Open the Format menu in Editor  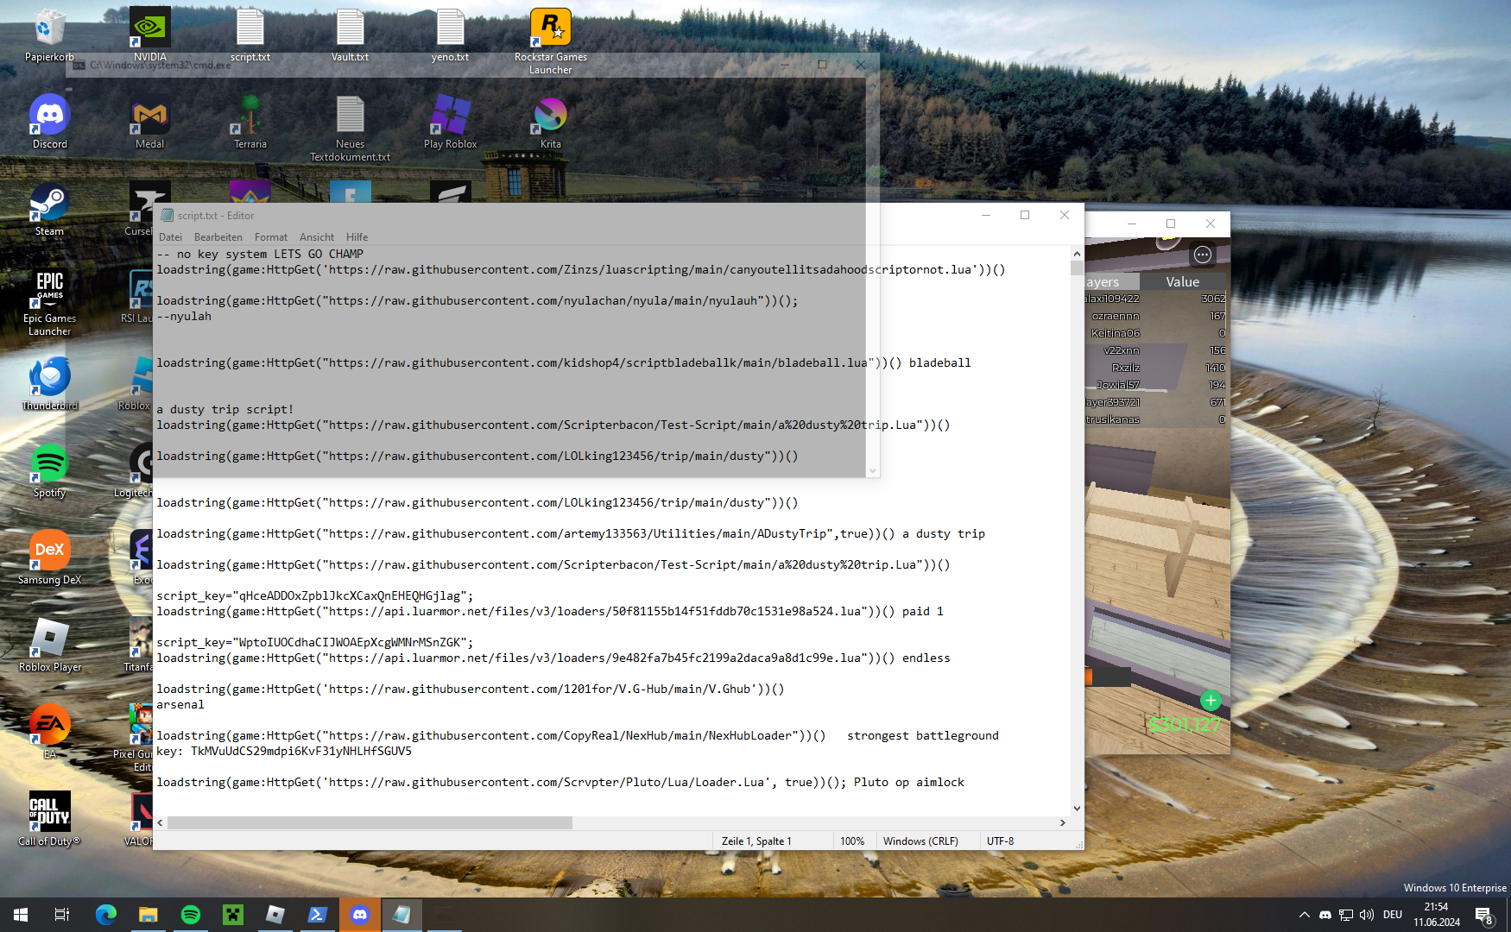[271, 237]
